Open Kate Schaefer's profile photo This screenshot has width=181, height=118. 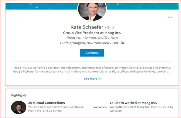coord(92,12)
